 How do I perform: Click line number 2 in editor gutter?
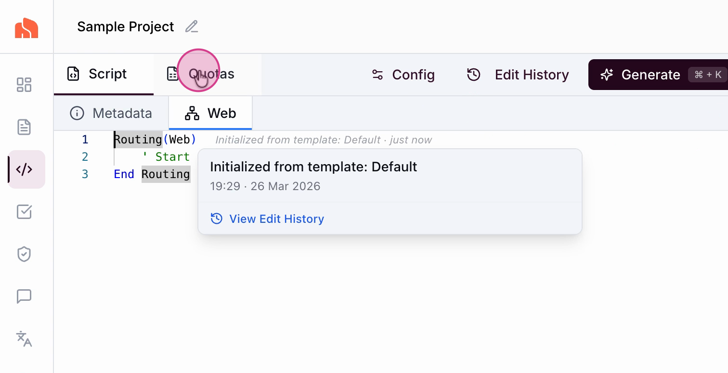[x=85, y=157]
